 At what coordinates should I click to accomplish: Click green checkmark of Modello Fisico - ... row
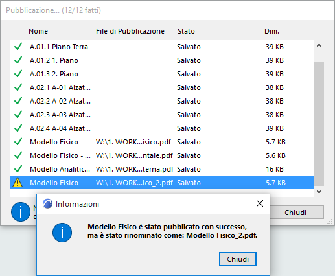pos(18,155)
